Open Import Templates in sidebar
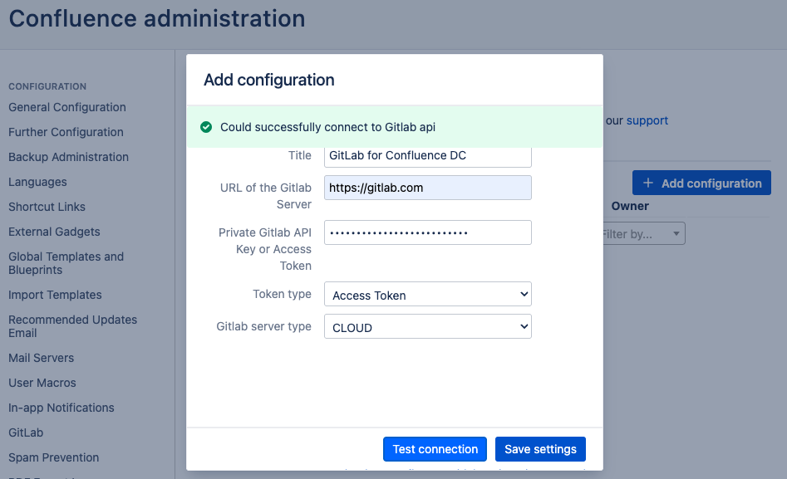787x479 pixels. [55, 295]
